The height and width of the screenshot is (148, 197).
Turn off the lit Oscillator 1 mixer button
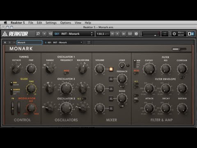click(111, 69)
